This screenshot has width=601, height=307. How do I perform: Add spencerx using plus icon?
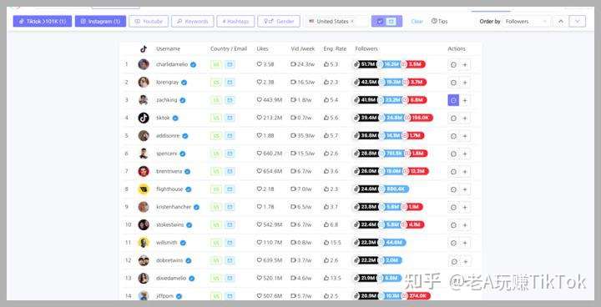point(465,153)
